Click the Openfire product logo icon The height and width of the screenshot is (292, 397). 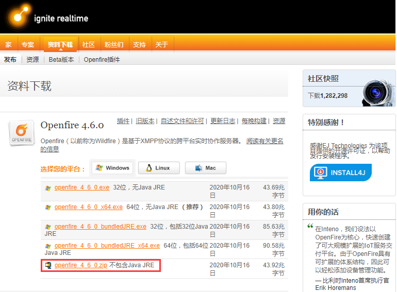[22, 132]
